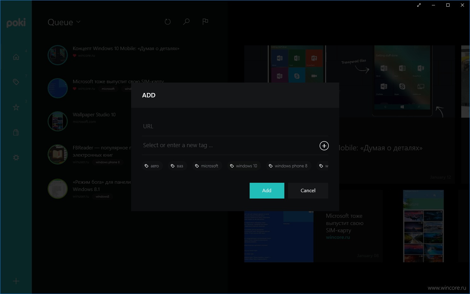Refresh the queue list
The height and width of the screenshot is (294, 470).
click(x=168, y=22)
